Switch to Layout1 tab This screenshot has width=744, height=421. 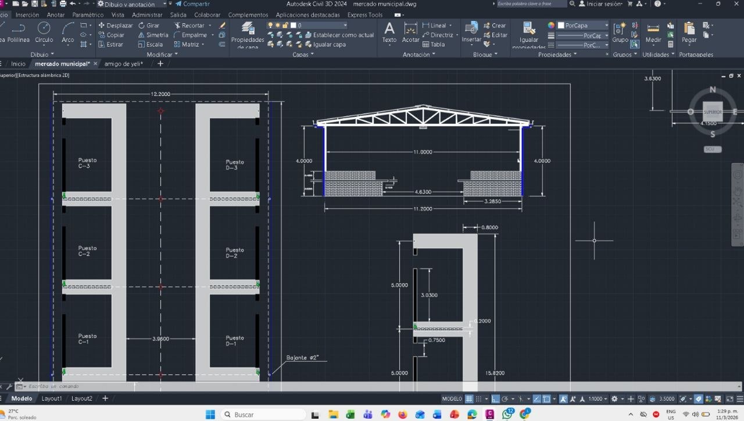(52, 399)
